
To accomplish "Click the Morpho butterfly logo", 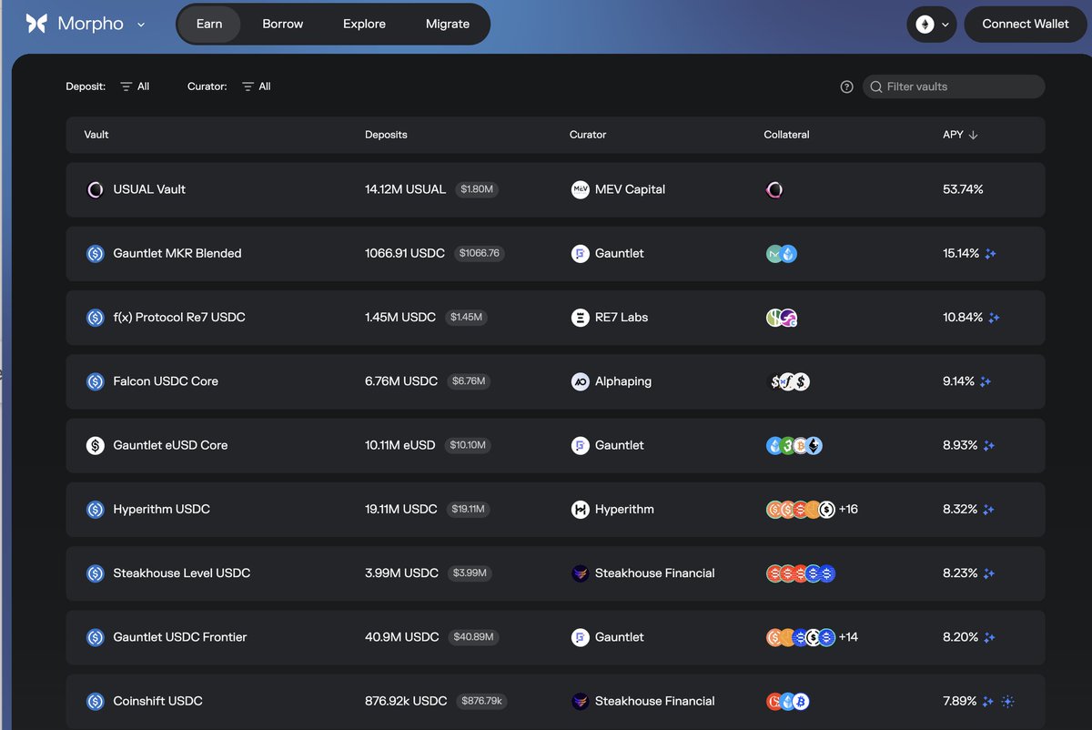I will click(36, 24).
